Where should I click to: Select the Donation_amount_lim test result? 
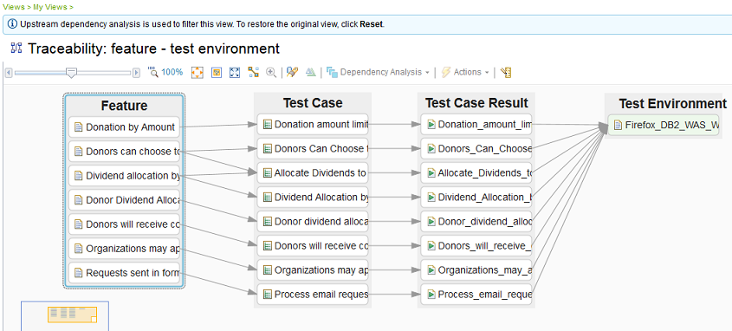(476, 124)
